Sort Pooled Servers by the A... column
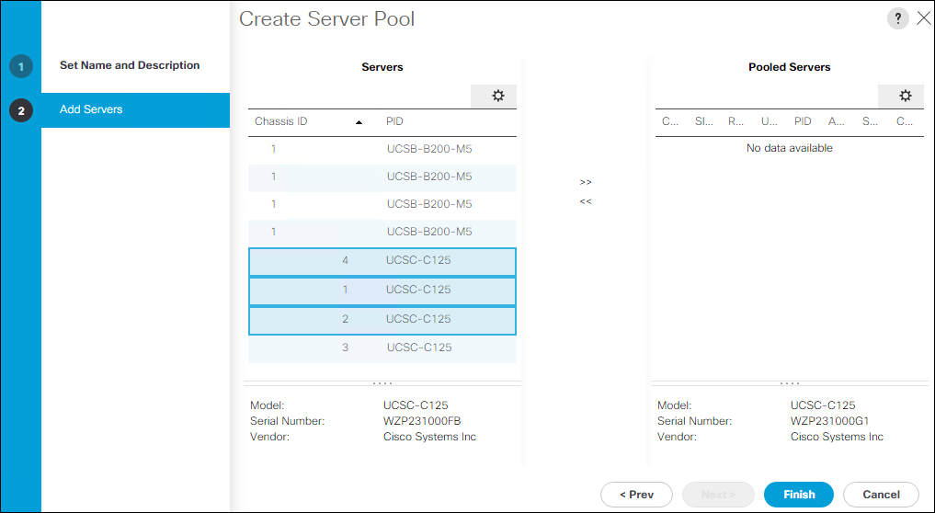This screenshot has height=513, width=935. coord(836,121)
